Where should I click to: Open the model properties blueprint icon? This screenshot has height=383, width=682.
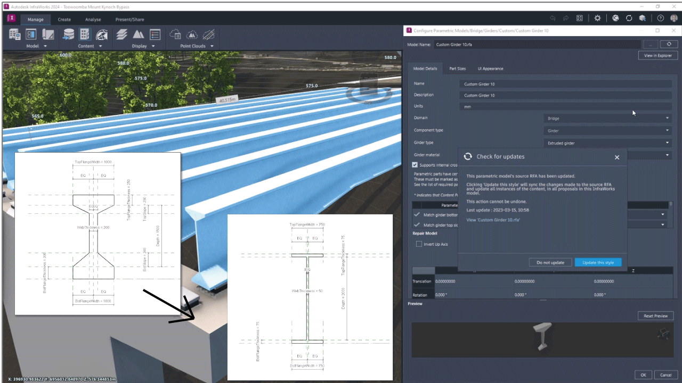[48, 35]
